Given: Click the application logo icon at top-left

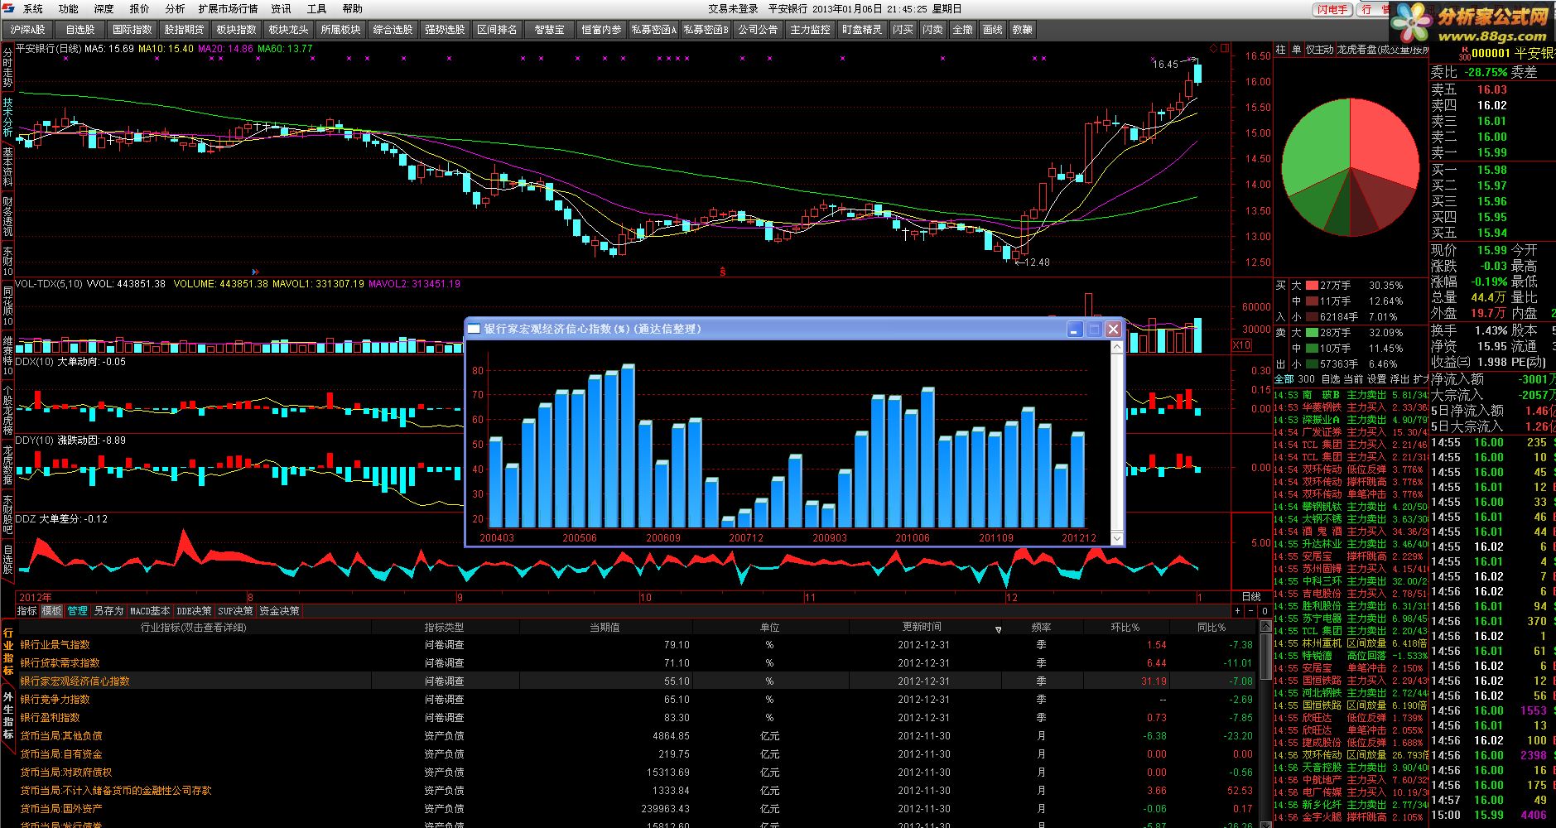Looking at the screenshot, I should tap(8, 8).
